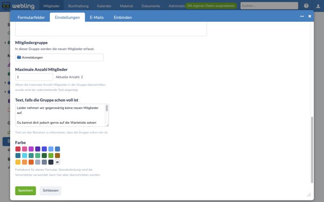Pick the light orange color swatch
This screenshot has width=324, height=202.
click(25, 162)
